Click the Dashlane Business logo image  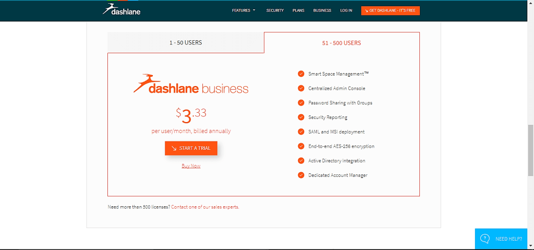191,84
